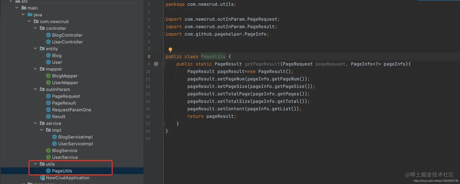460x184 pixels.
Task: Click the intention lightbulb icon
Action: coord(170,50)
